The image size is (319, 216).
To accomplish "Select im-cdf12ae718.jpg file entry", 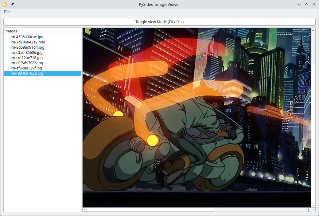I will click(x=27, y=58).
